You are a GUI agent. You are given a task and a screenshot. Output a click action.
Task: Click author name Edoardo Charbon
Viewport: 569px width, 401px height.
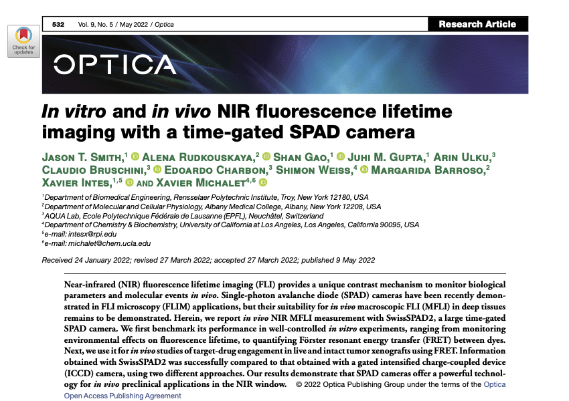tap(216, 170)
